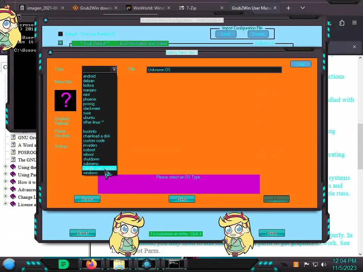The image size is (363, 272).
Task: Click into the Type combo box field
Action: 97,70
